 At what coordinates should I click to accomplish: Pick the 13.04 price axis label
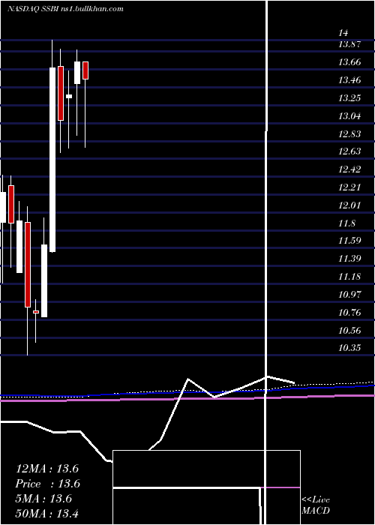click(349, 116)
